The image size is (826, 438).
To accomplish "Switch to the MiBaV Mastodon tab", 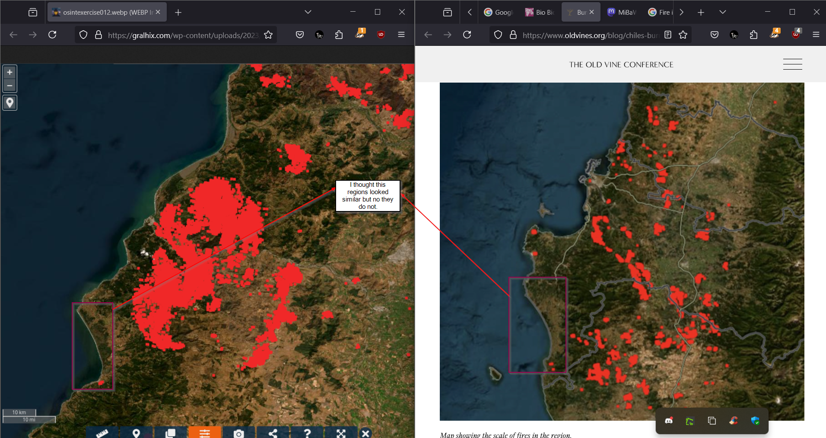I will (622, 12).
